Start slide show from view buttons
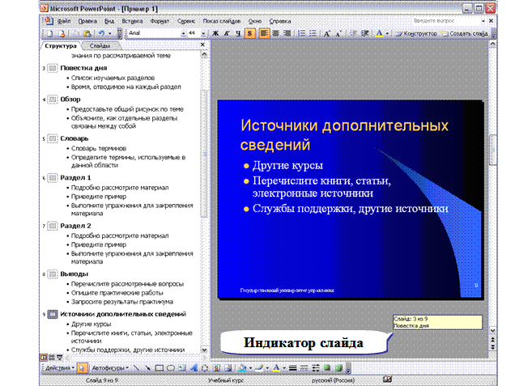 59,358
